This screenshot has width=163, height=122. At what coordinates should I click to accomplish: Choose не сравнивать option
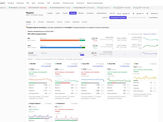[x=153, y=18]
